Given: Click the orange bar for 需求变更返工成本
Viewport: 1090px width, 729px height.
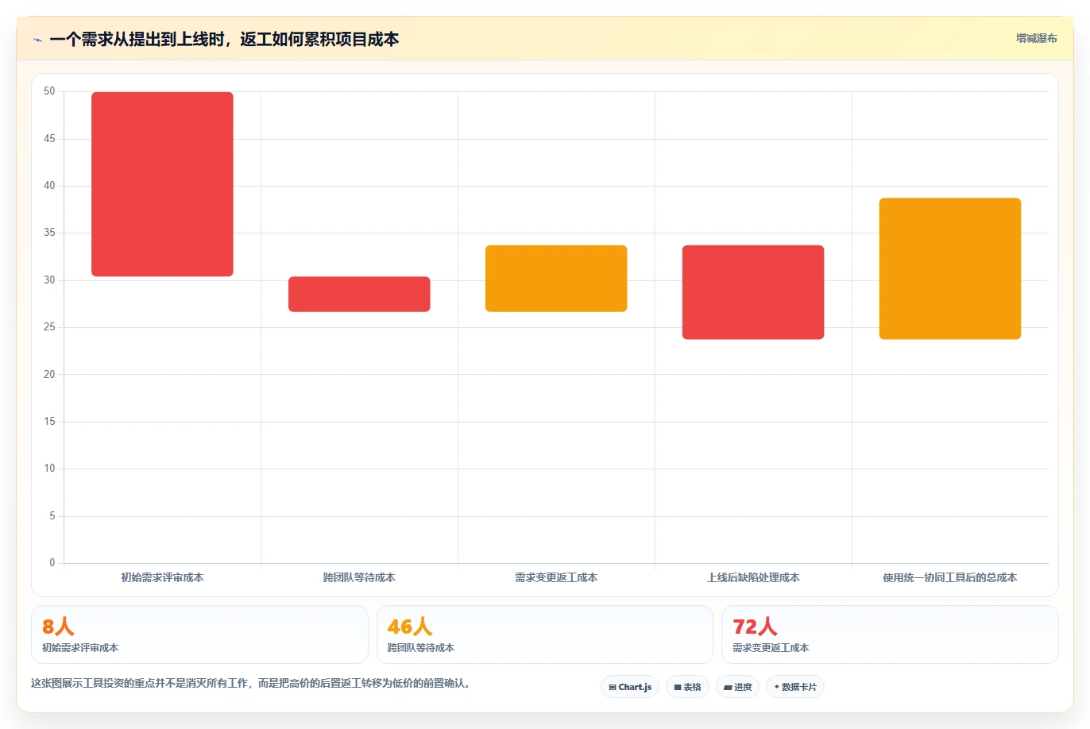Looking at the screenshot, I should point(556,278).
